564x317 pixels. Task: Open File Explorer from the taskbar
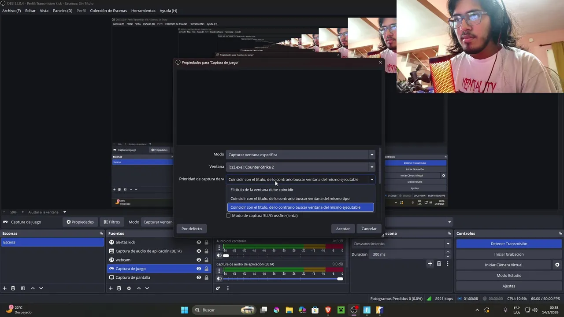pos(289,310)
